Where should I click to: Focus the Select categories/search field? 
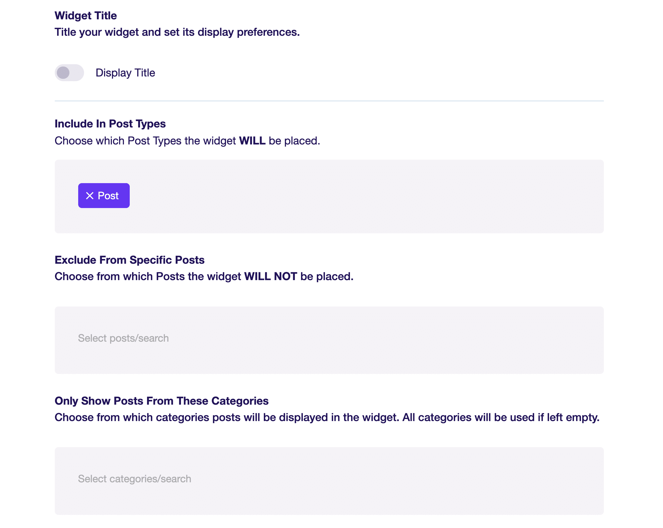(x=329, y=481)
